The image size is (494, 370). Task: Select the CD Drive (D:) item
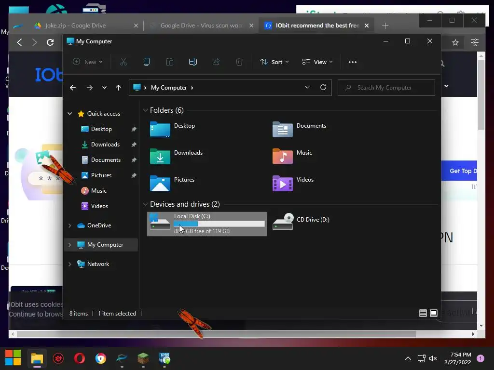(x=301, y=222)
